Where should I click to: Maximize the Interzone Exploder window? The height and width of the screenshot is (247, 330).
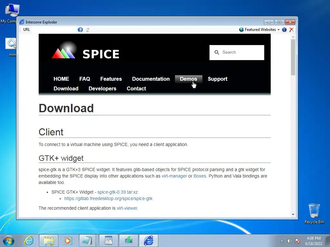tap(279, 22)
